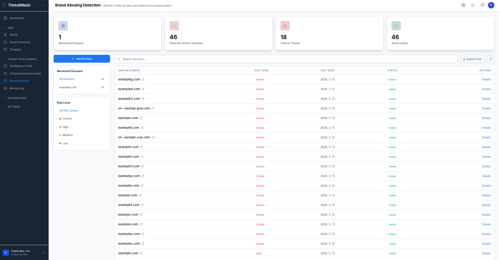Open the Monitoring section
499x260 pixels.
[x=17, y=88]
